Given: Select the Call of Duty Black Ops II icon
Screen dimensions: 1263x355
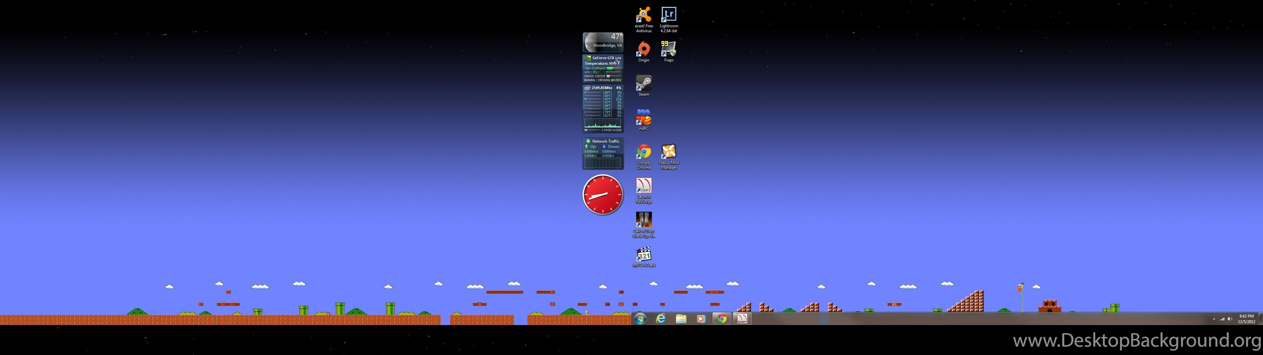Looking at the screenshot, I should (644, 225).
